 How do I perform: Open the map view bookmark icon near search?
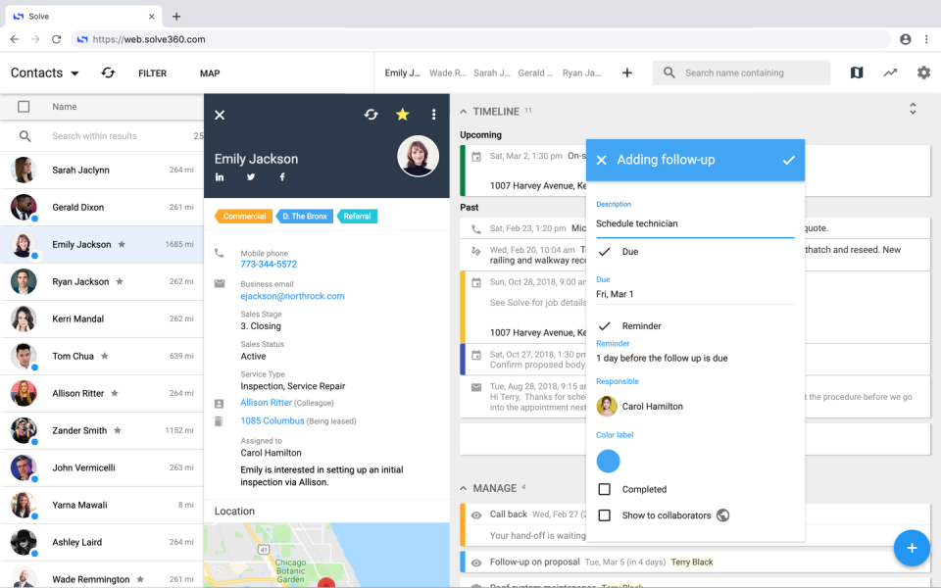tap(856, 73)
